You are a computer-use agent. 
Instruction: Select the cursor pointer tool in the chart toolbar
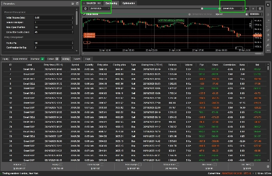click(x=268, y=5)
